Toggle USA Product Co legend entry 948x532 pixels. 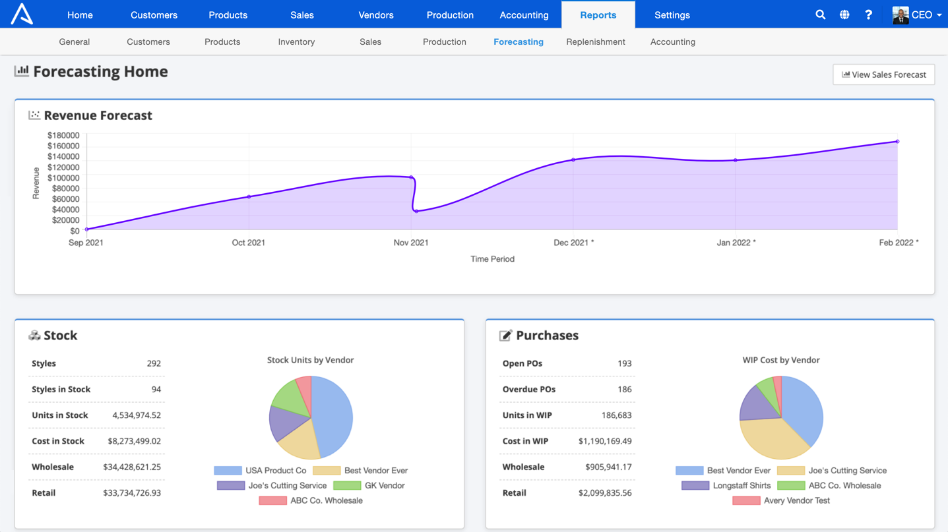point(261,471)
